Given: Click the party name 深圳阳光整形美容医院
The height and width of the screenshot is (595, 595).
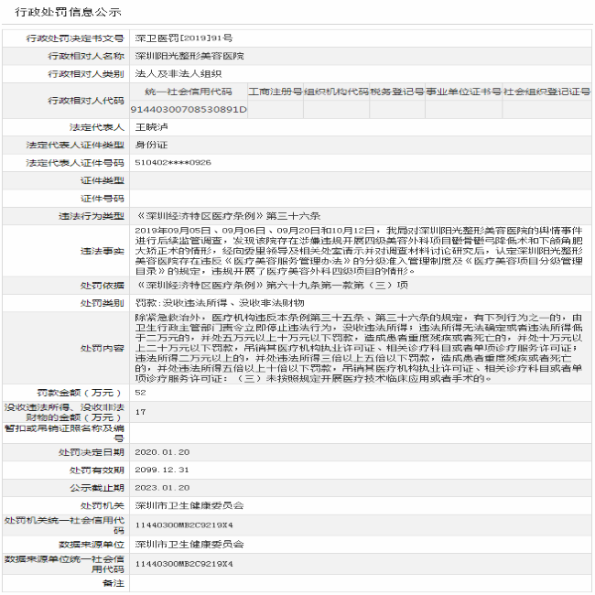Looking at the screenshot, I should coord(184,56).
